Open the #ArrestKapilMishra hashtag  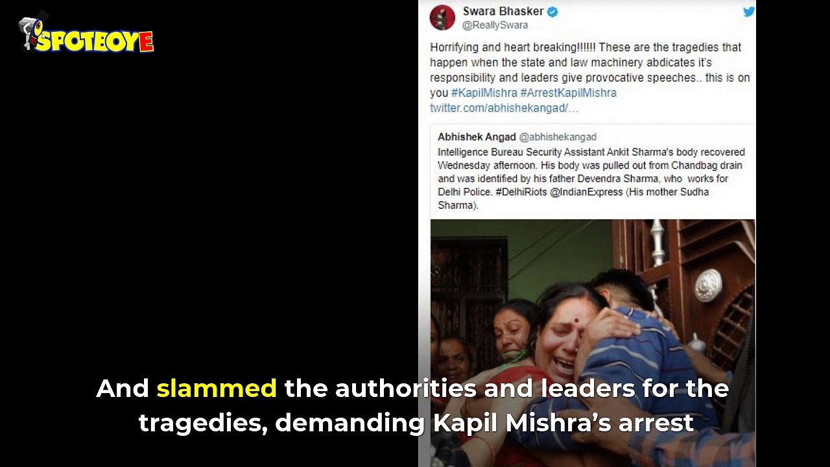pyautogui.click(x=568, y=93)
